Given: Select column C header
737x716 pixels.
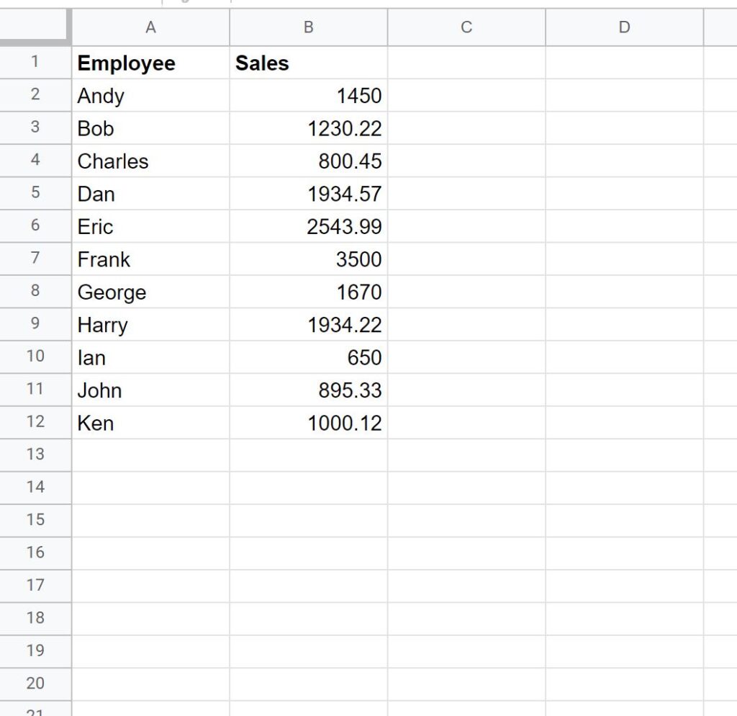Looking at the screenshot, I should tap(466, 27).
